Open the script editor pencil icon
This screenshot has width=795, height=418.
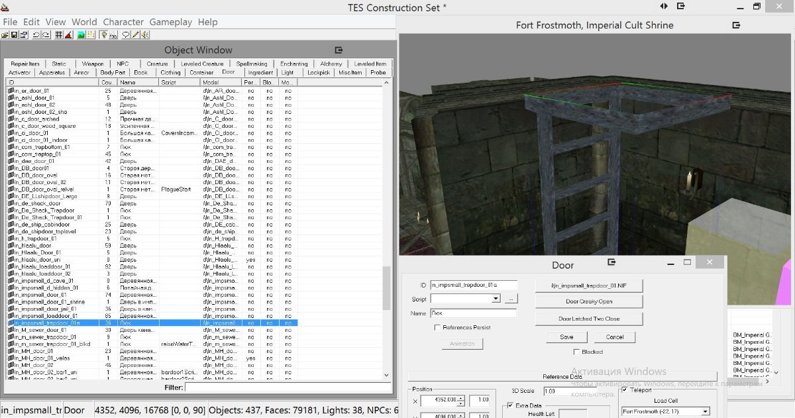pos(135,35)
